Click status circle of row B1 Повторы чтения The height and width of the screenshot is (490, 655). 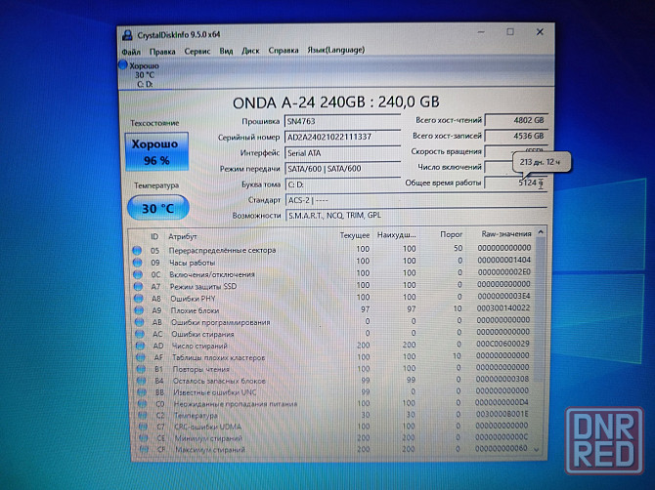[x=141, y=369]
